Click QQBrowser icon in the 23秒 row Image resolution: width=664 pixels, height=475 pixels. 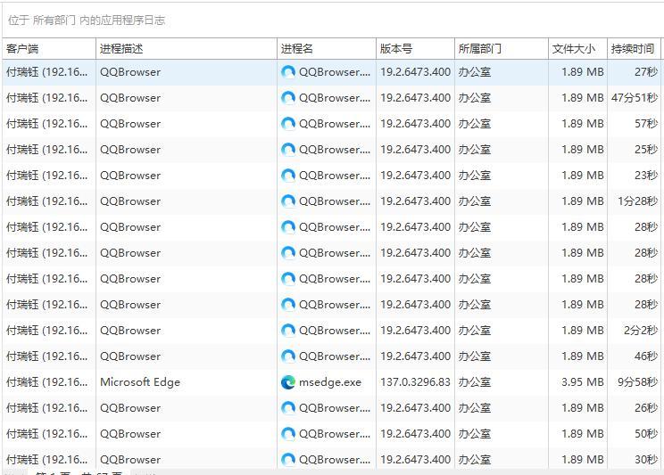pos(288,176)
